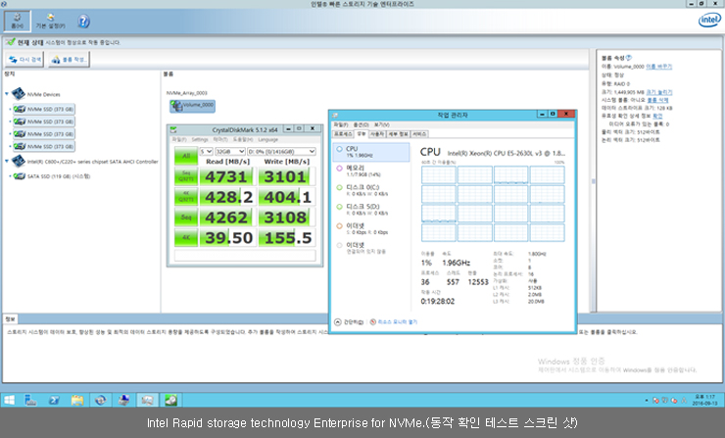The image size is (725, 438).
Task: Click the CrystalDiskMark empty comment field
Action: tap(245, 256)
